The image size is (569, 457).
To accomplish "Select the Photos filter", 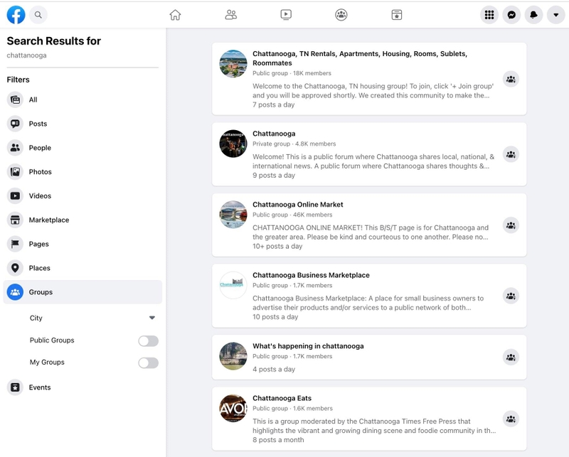I will click(83, 172).
